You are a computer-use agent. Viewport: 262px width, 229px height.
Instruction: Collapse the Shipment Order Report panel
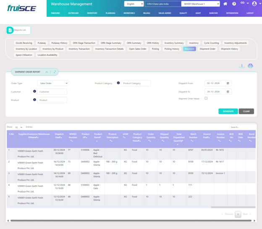click(x=47, y=72)
